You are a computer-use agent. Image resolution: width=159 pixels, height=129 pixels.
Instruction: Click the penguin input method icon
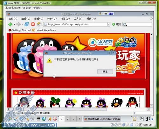click(x=100, y=14)
